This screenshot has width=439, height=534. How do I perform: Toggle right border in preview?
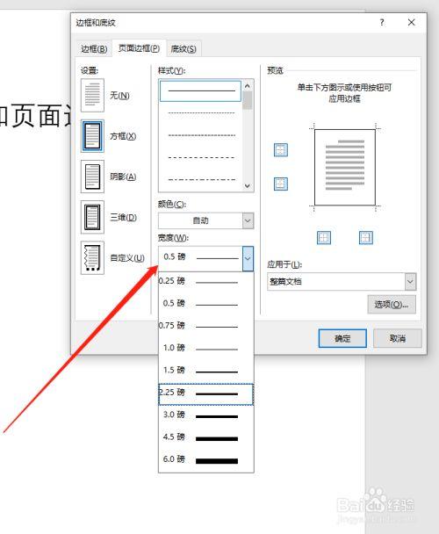tap(366, 238)
